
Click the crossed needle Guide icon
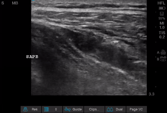(x=68, y=109)
